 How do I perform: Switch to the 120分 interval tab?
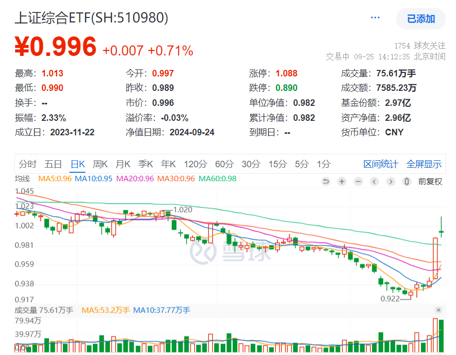coord(195,164)
